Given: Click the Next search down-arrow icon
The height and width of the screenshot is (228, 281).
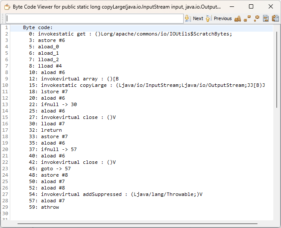Looking at the screenshot, I should 188,18.
